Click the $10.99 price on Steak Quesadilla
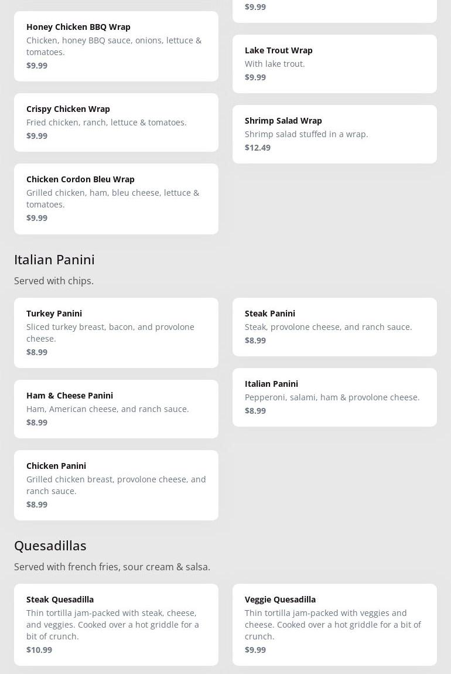The width and height of the screenshot is (451, 674). pos(39,649)
